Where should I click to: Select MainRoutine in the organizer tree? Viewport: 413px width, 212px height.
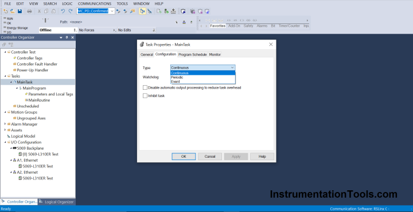pos(39,100)
